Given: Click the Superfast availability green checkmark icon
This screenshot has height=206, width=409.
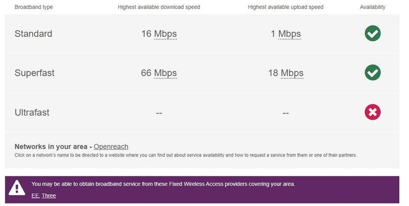Looking at the screenshot, I should [x=372, y=73].
